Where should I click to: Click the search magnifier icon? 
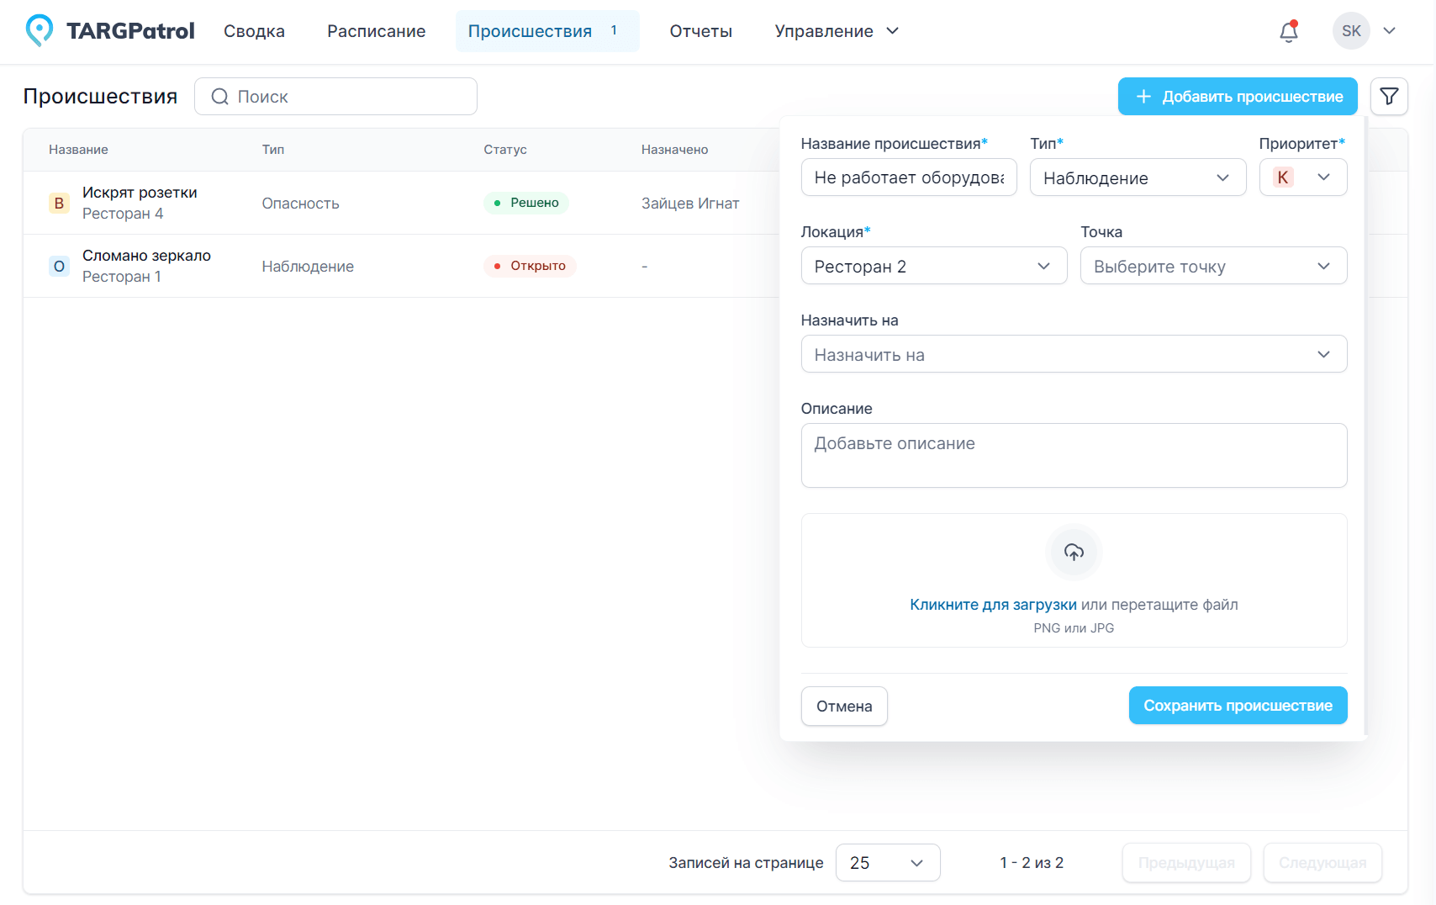(220, 97)
